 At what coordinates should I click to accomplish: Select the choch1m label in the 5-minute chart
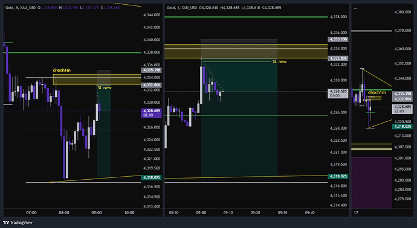point(62,71)
